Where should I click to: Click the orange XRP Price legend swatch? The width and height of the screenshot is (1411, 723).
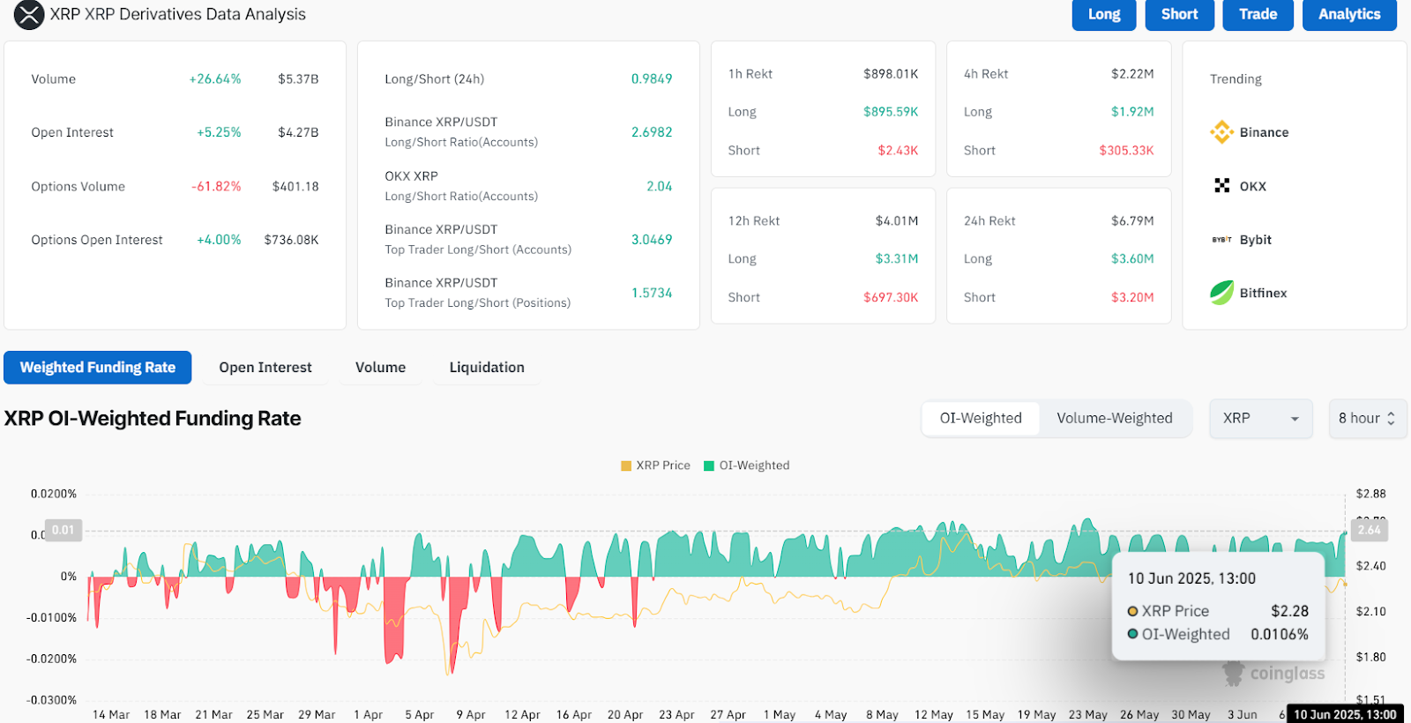(626, 466)
